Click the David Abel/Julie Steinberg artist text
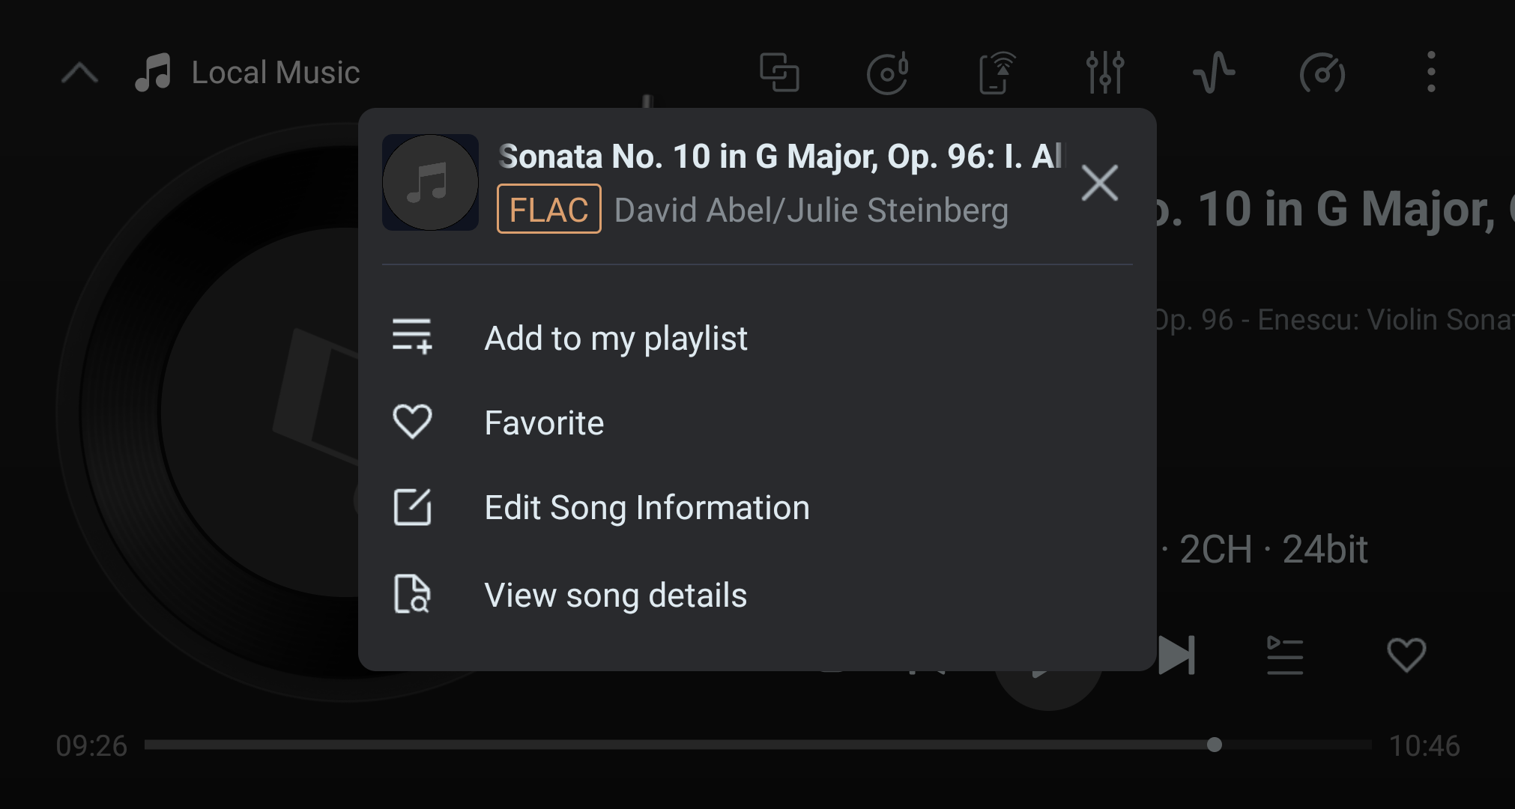The width and height of the screenshot is (1515, 809). click(811, 210)
